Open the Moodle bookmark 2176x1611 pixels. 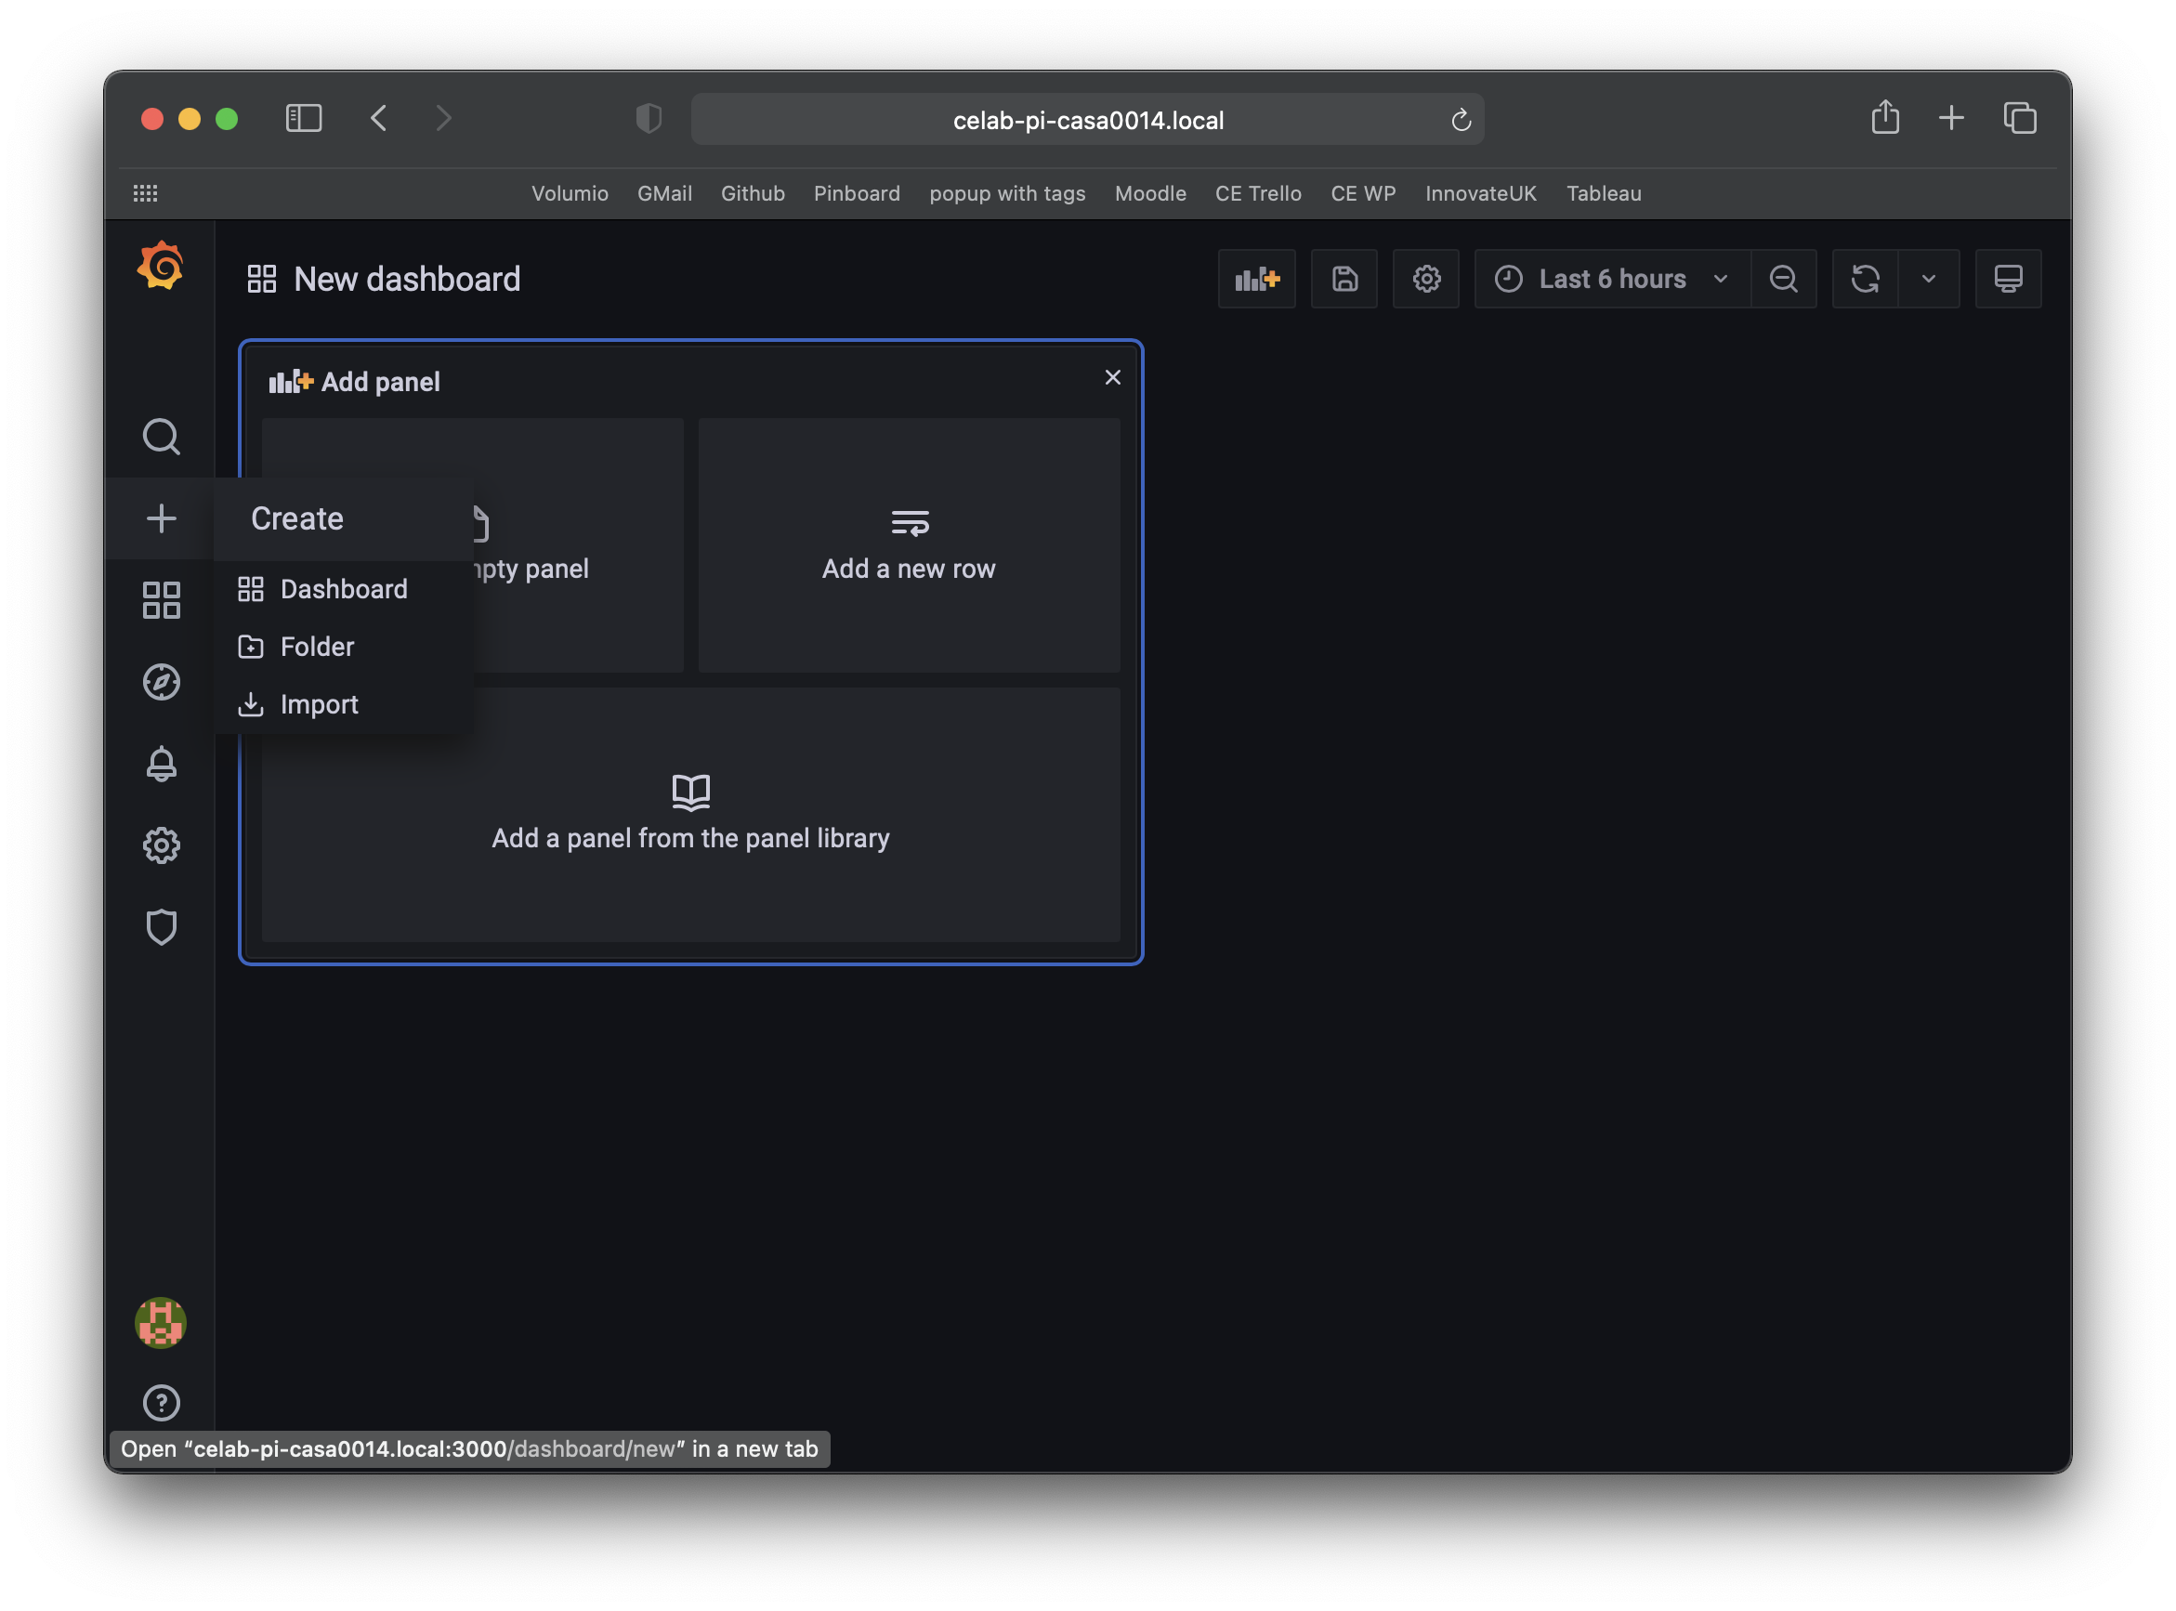coord(1150,193)
